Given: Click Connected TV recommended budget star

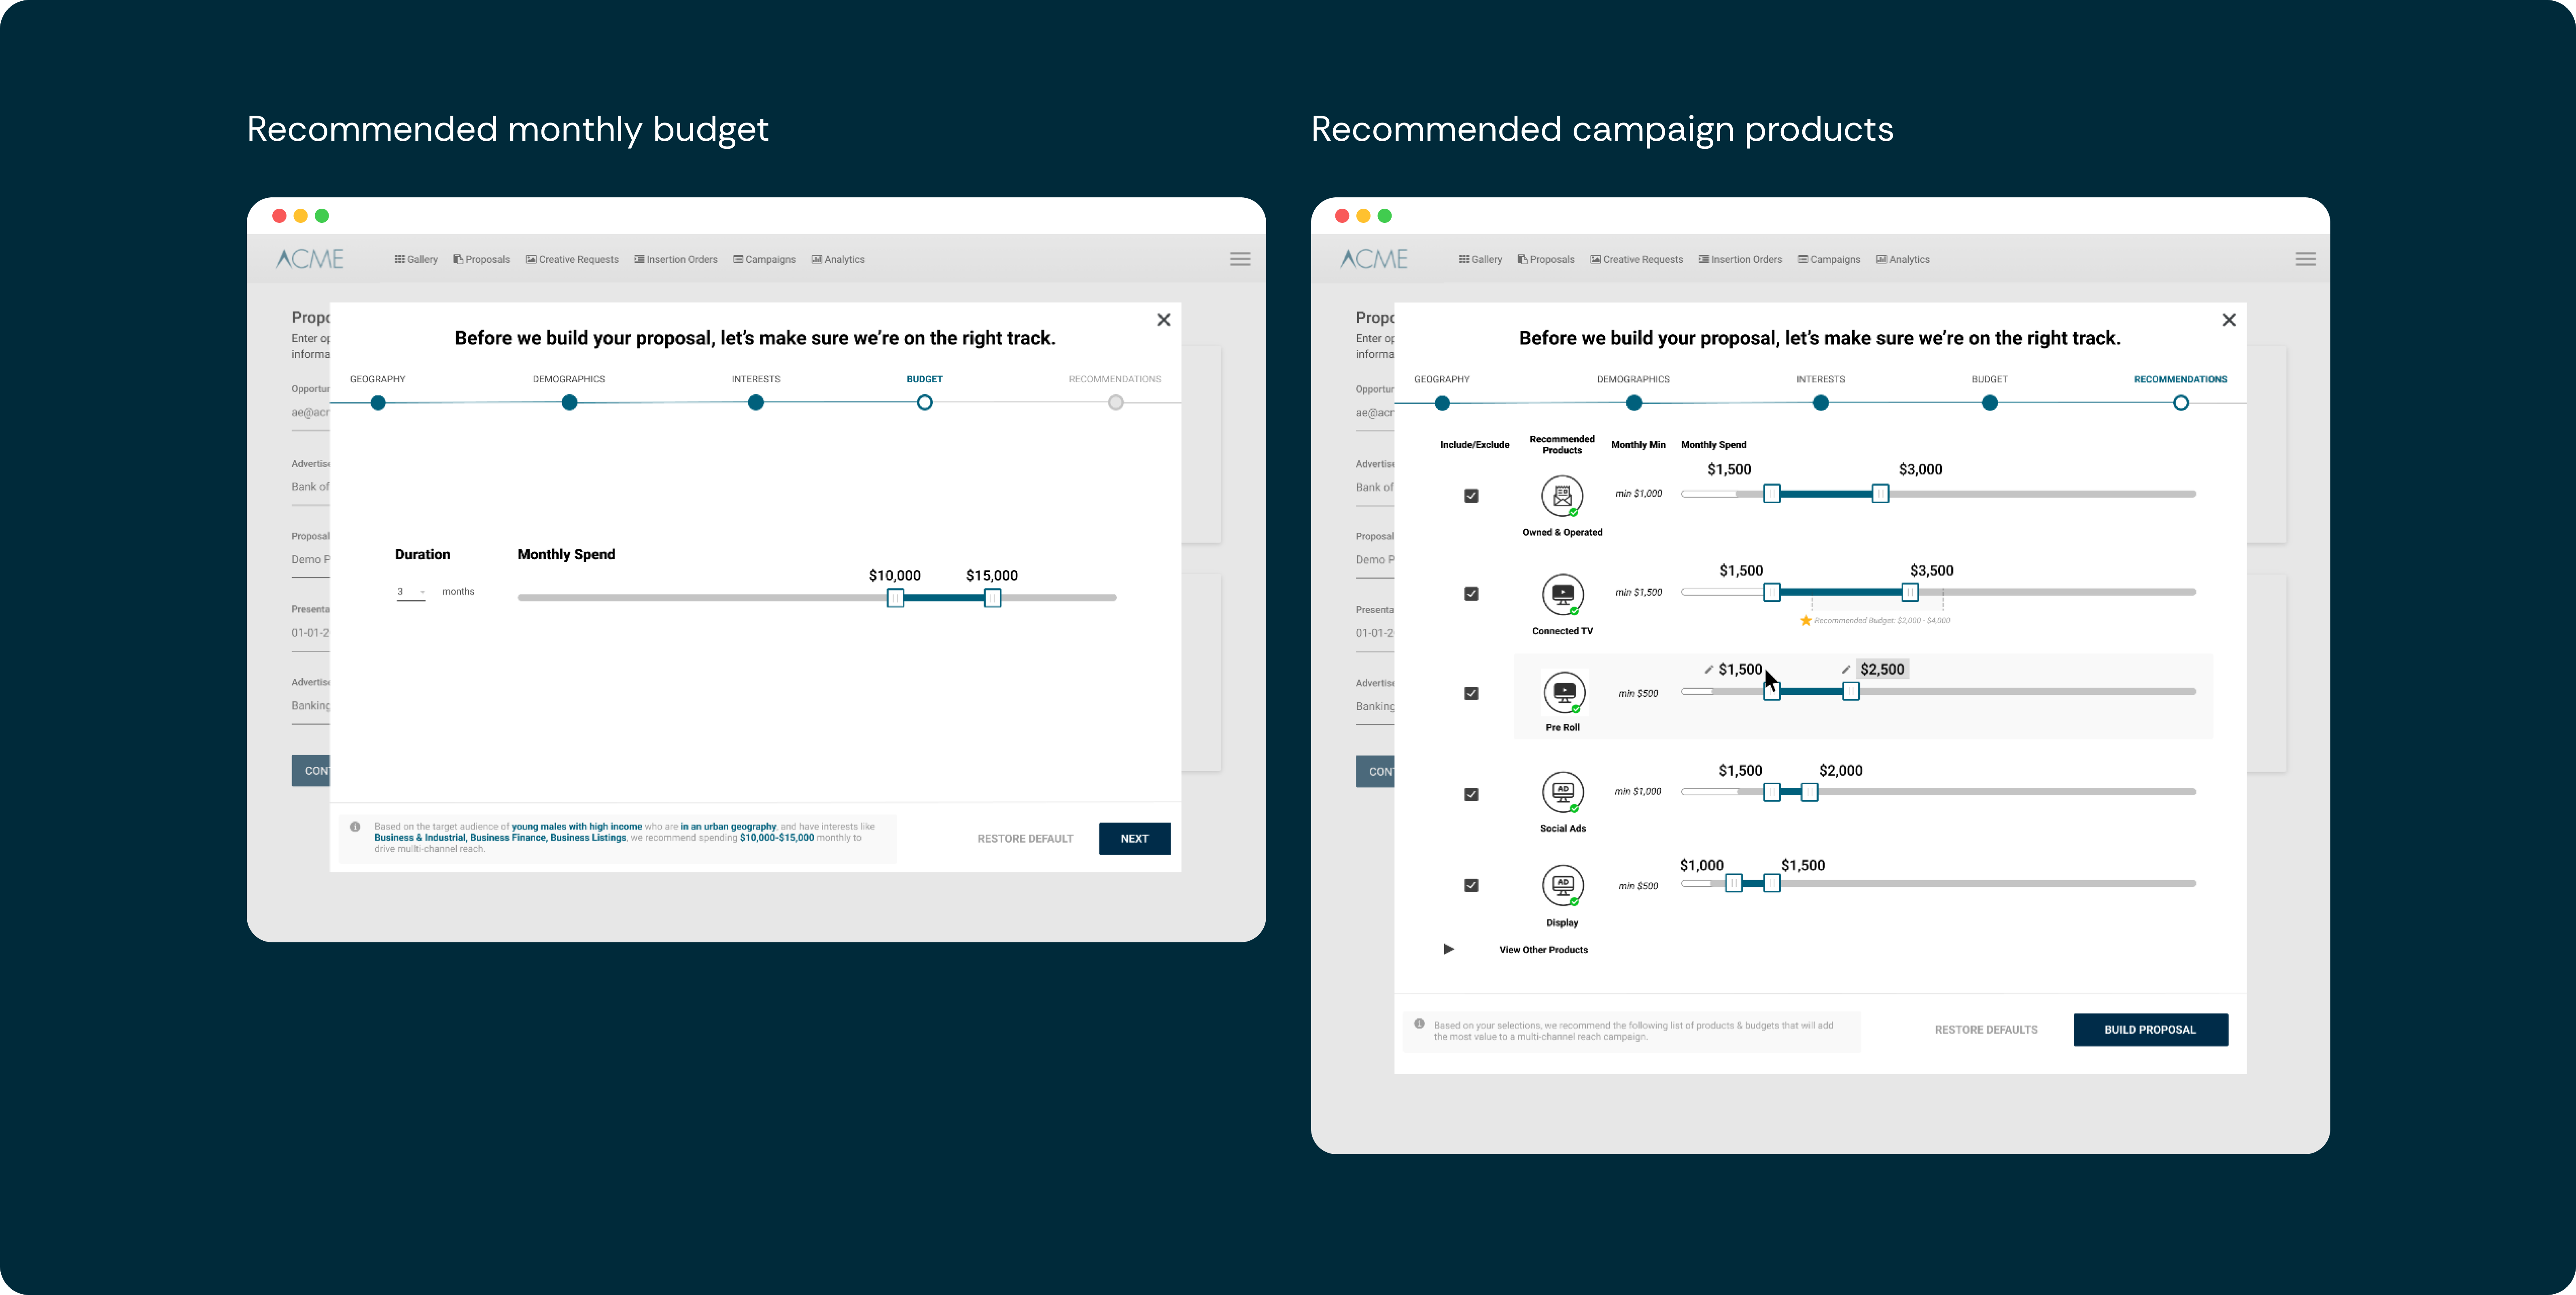Looking at the screenshot, I should (x=1806, y=620).
